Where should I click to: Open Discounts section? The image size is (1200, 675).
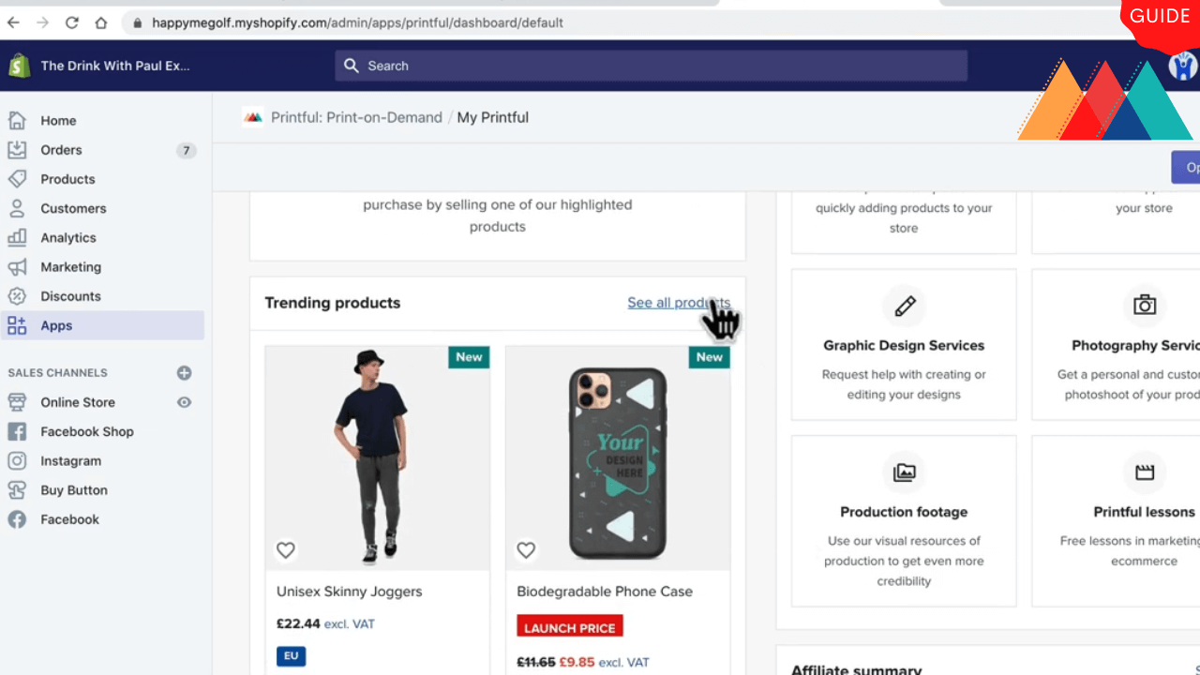(70, 296)
